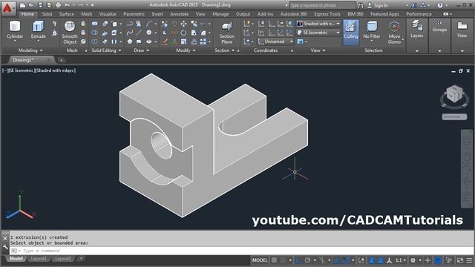
Task: Open the Visualize ribbon tab
Action: point(108,14)
